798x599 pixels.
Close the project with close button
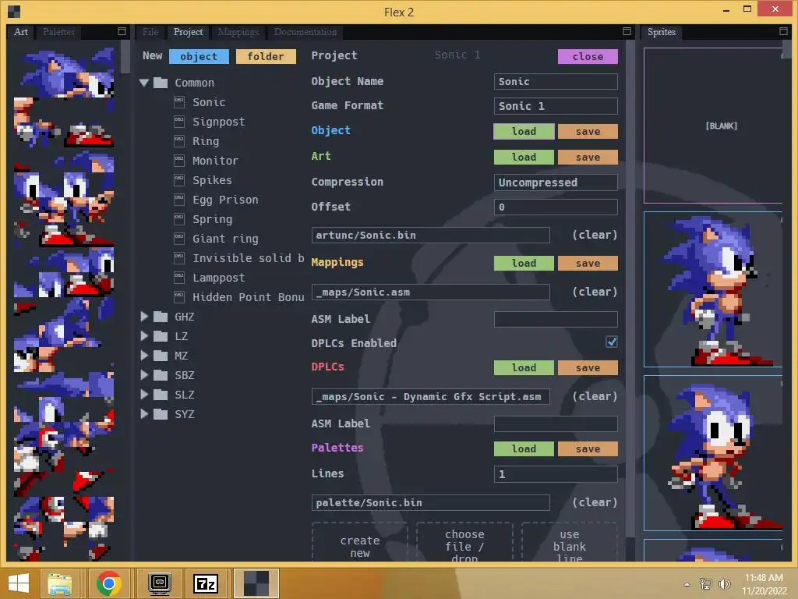point(588,56)
